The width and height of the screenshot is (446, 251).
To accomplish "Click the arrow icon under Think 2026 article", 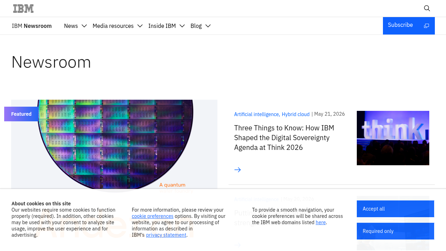I will pos(238,170).
